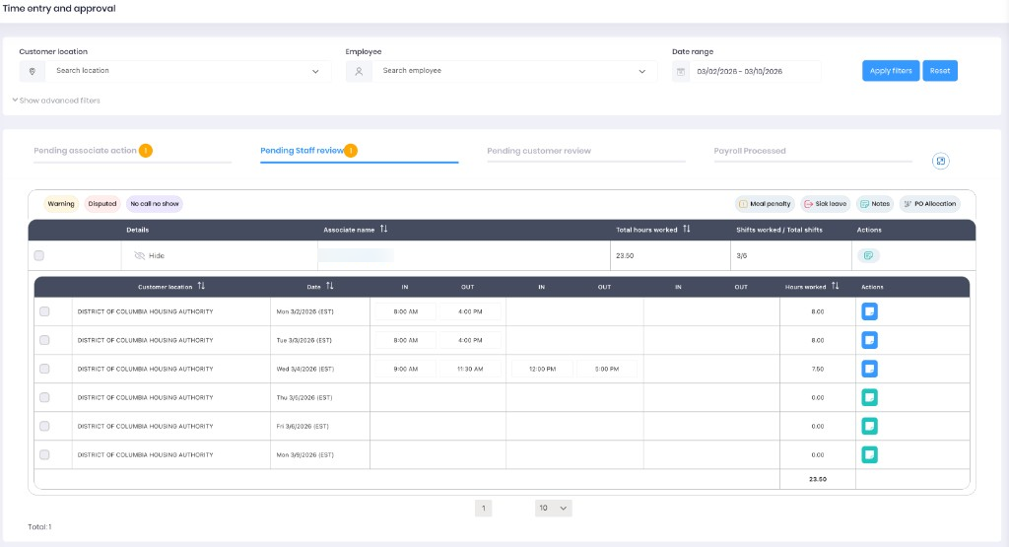Sort by Associate name arrows
The image size is (1009, 547).
(x=383, y=229)
